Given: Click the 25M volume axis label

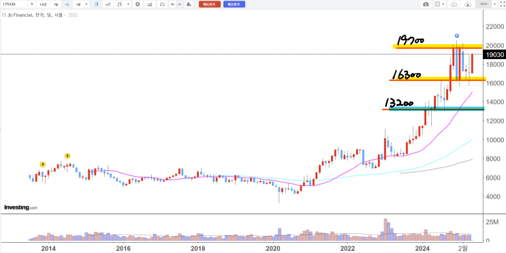Looking at the screenshot, I should tap(492, 222).
